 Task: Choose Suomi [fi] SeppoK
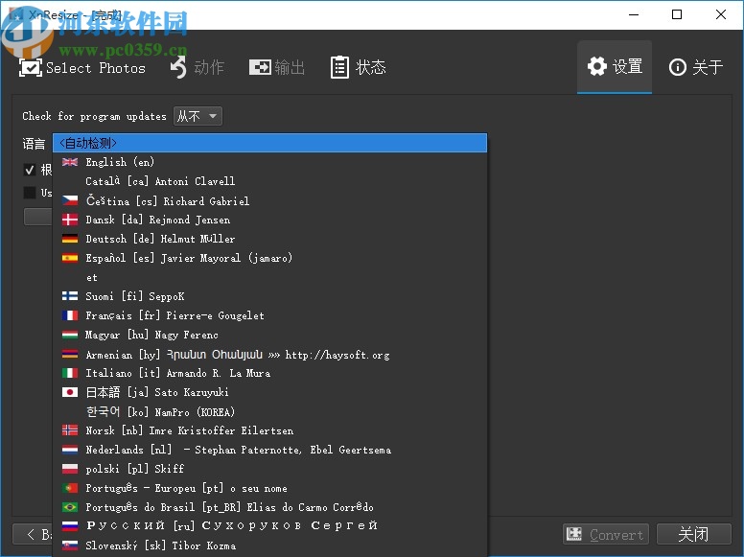(x=269, y=296)
